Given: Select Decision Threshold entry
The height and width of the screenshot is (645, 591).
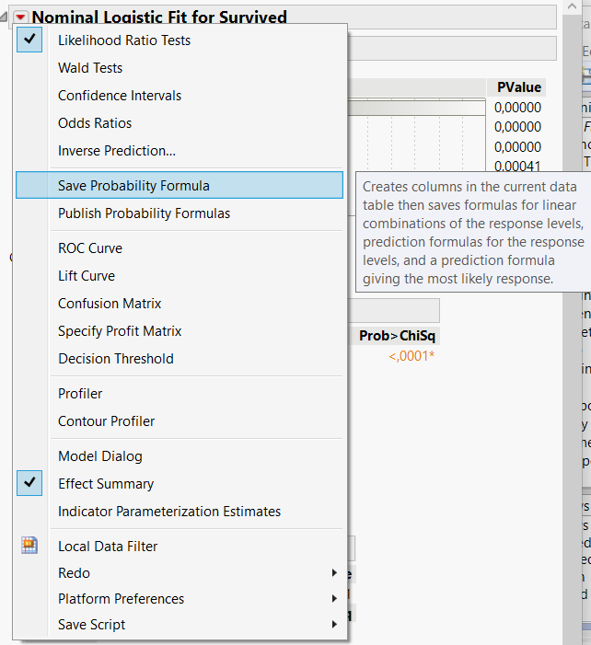Looking at the screenshot, I should pos(115,359).
